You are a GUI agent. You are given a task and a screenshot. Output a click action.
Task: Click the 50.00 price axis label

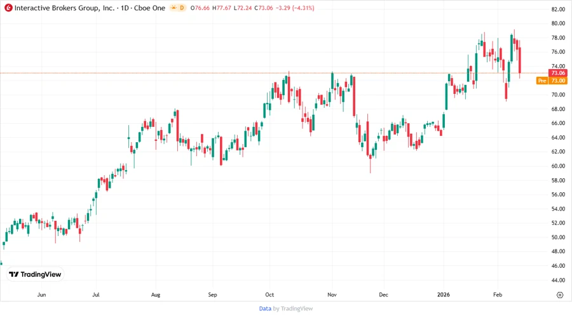click(558, 237)
